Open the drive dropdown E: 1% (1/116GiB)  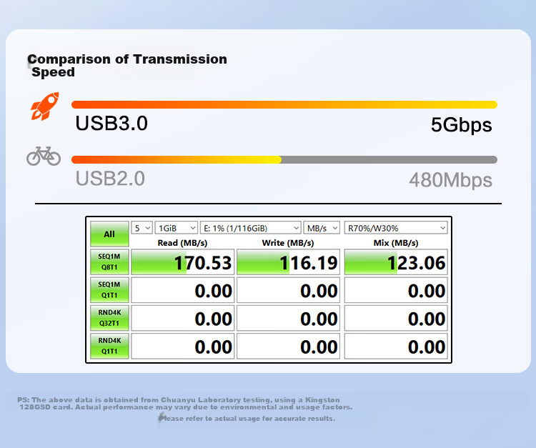coord(251,228)
